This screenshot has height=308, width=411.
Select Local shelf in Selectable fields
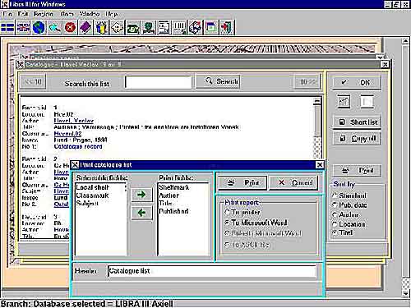click(92, 187)
